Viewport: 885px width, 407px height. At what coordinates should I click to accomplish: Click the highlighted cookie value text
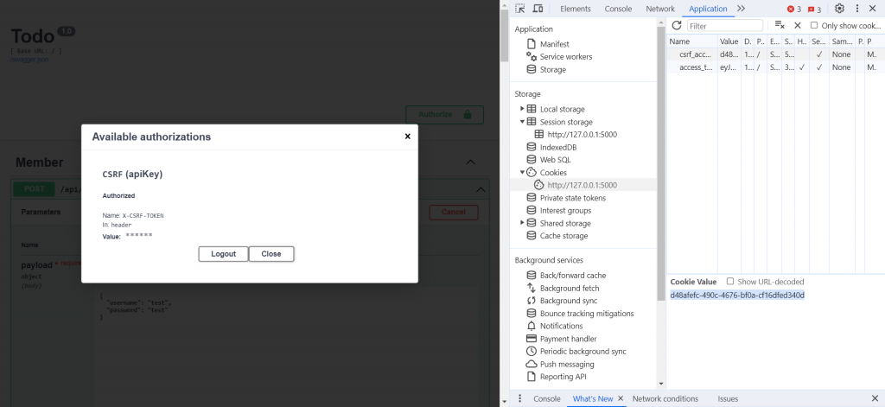pyautogui.click(x=737, y=296)
